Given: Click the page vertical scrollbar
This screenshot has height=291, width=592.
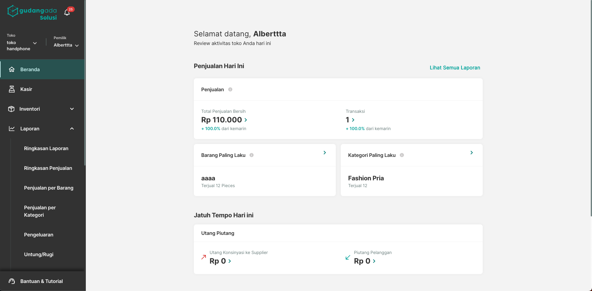Looking at the screenshot, I should click(x=591, y=108).
